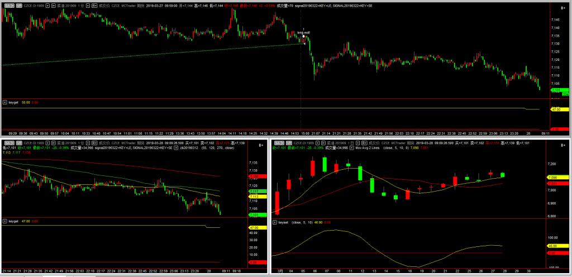
Task: Open the SA dropdown in bottom-left chart
Action: 9,143
